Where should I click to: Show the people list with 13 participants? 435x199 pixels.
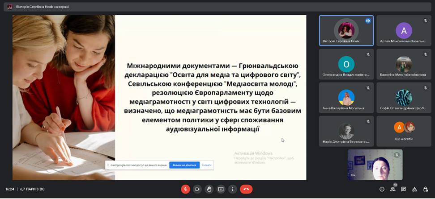[x=393, y=189]
